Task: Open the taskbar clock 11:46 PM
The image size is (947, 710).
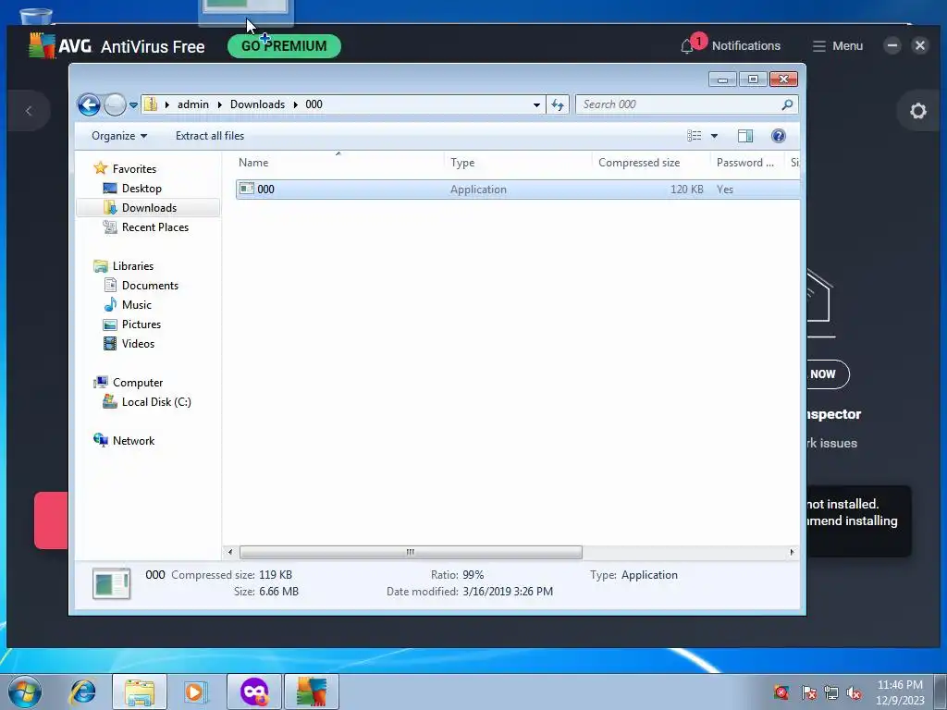Action: pyautogui.click(x=900, y=692)
